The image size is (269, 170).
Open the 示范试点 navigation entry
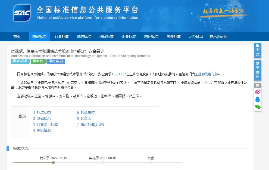click(x=196, y=36)
